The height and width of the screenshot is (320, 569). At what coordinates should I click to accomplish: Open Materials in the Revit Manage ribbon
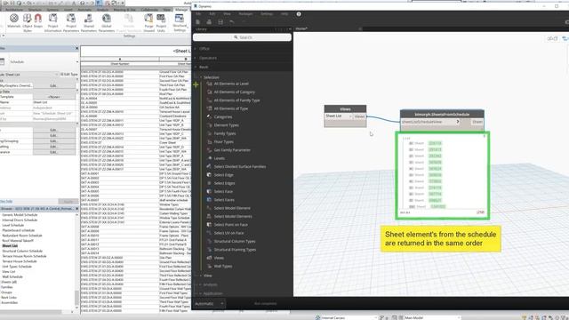[x=14, y=21]
